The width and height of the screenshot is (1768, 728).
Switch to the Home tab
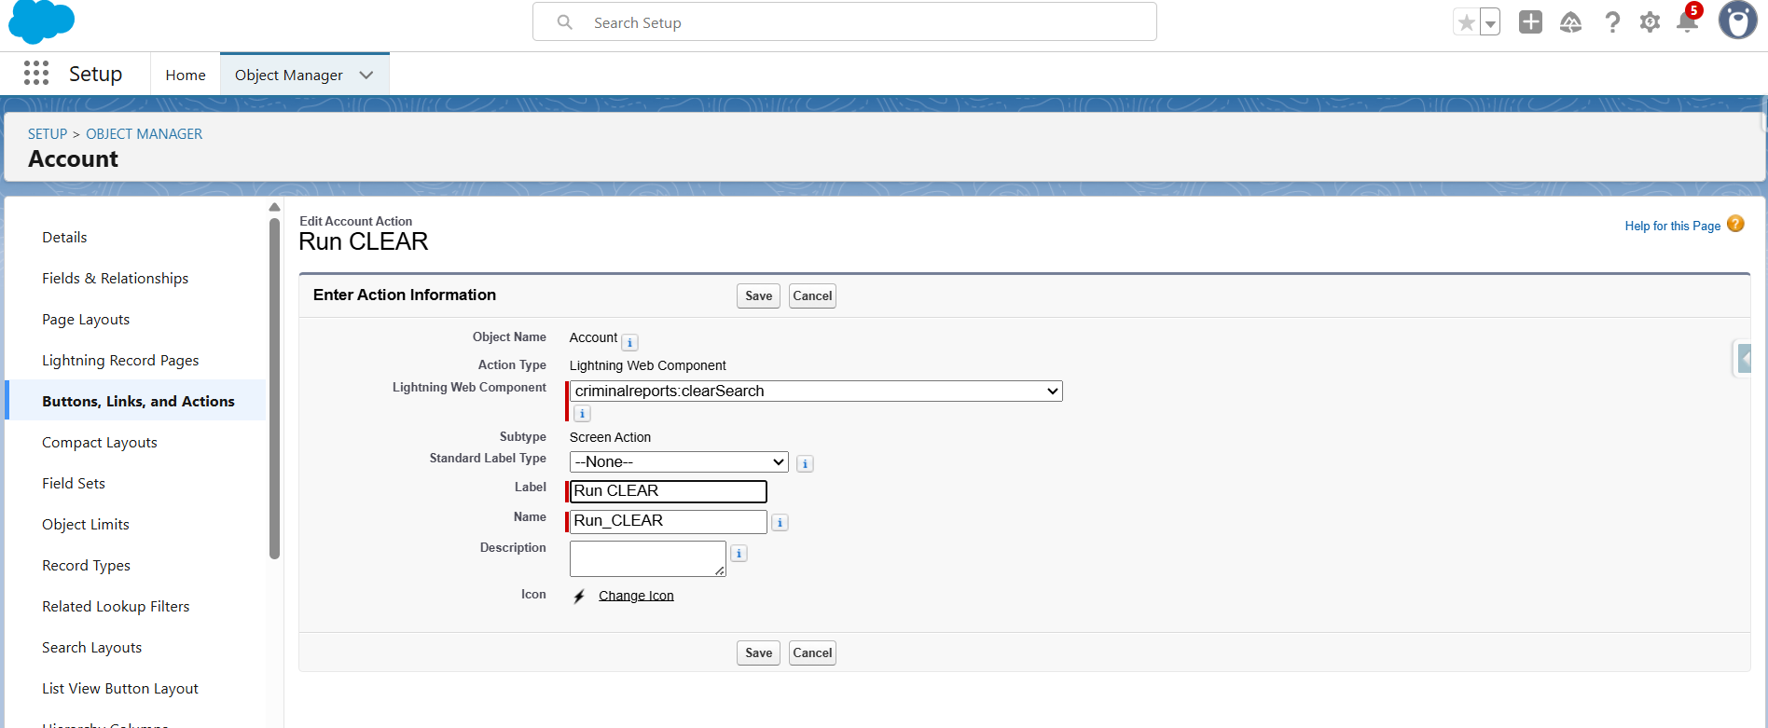pos(186,75)
